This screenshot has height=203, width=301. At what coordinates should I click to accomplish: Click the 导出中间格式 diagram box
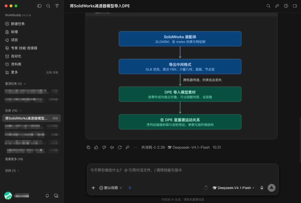(180, 66)
